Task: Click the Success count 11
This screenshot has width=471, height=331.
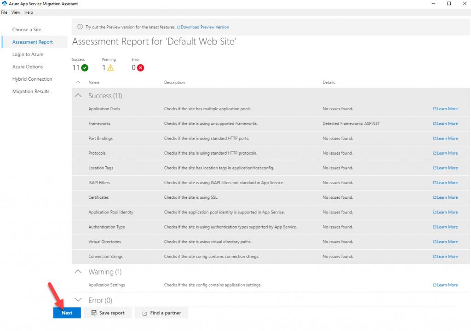Action: [76, 68]
